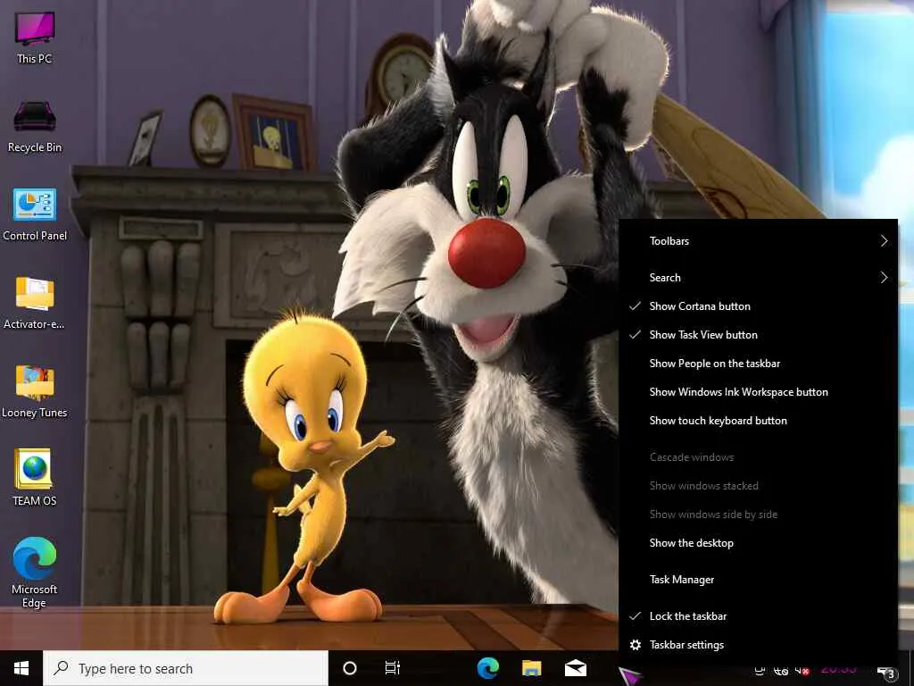Open Task Manager from the context menu
The width and height of the screenshot is (914, 686).
[758, 580]
